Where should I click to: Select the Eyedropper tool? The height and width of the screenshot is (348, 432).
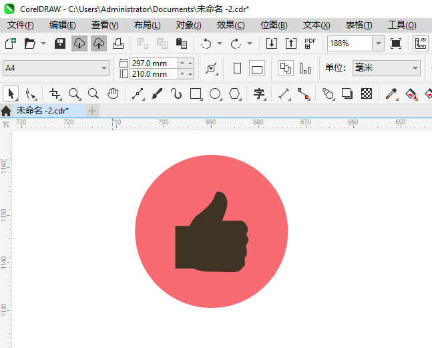[x=391, y=94]
